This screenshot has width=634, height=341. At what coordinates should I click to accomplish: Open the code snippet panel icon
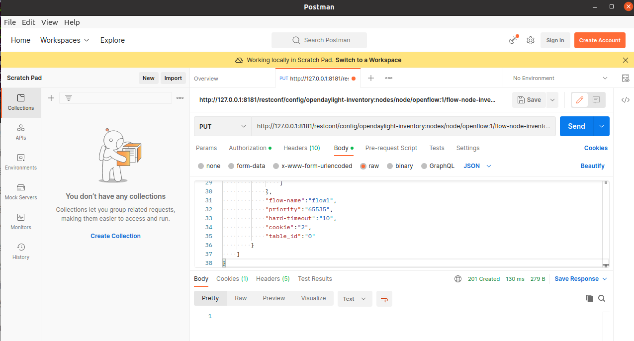tap(625, 100)
